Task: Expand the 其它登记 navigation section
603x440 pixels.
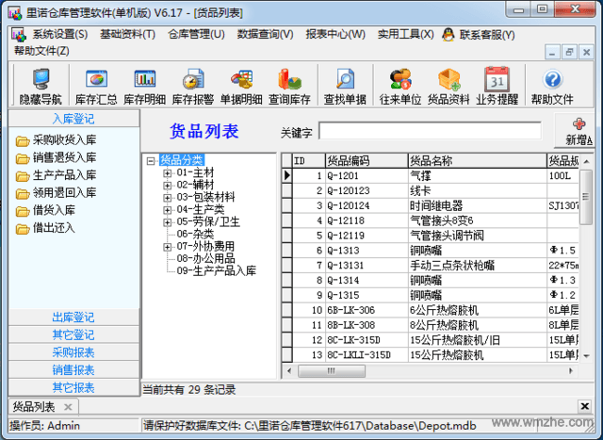Action: (73, 335)
